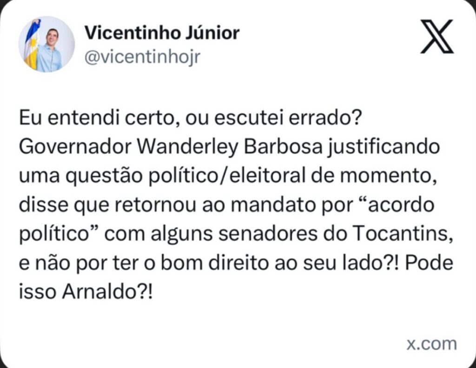Screen dimensions: 476x368
Task: Follow the x.com source link
Action: tap(431, 344)
